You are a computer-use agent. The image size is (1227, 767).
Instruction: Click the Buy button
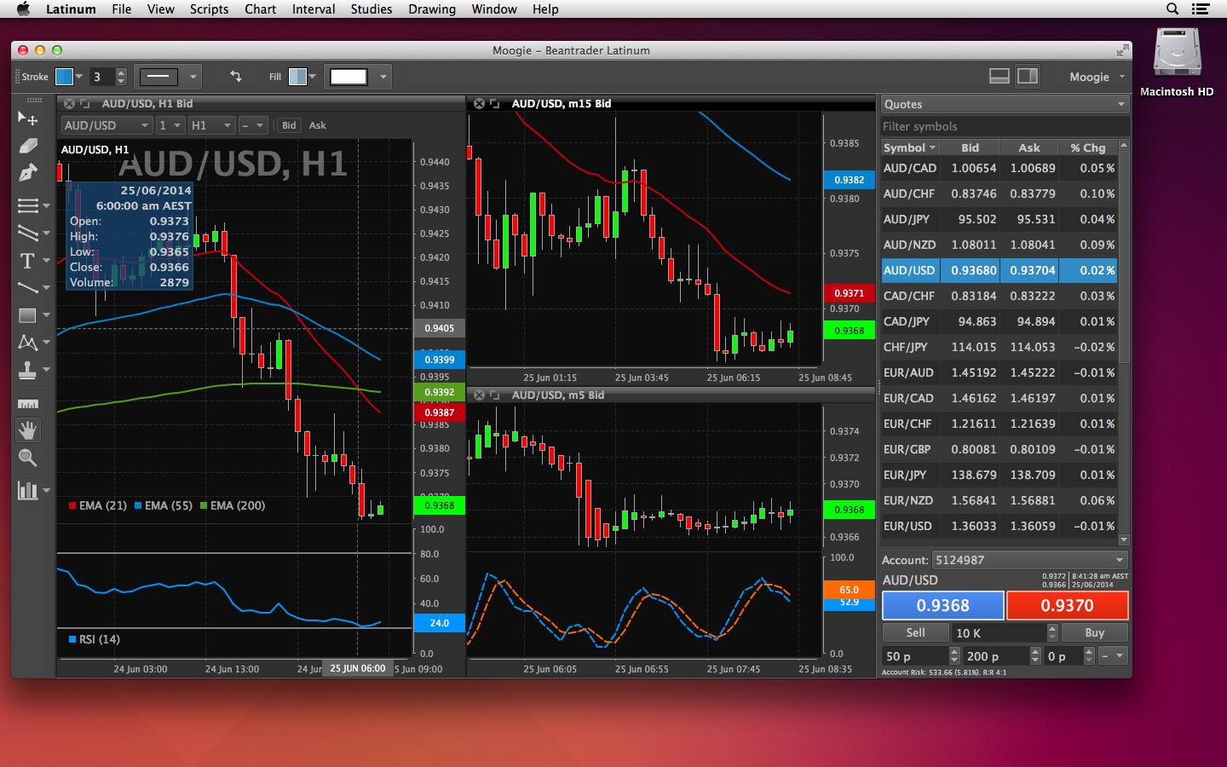1094,632
